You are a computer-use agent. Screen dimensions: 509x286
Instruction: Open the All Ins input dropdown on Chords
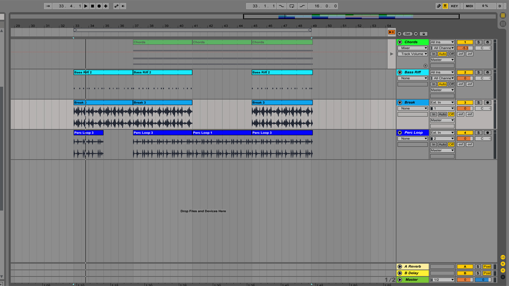click(x=442, y=42)
